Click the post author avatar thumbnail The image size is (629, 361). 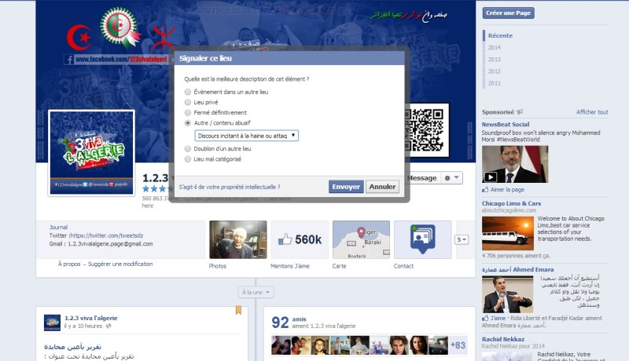tap(52, 323)
